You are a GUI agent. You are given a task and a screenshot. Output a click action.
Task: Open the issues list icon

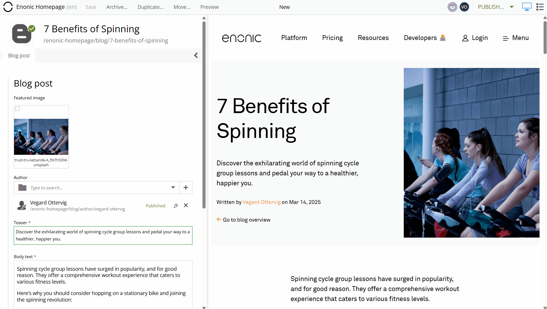pos(540,7)
